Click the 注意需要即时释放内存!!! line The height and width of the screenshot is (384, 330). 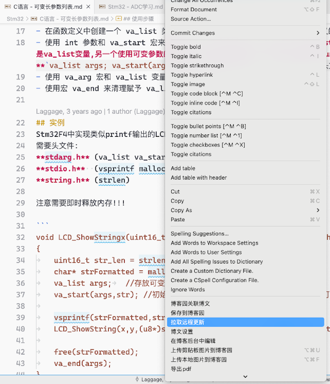[x=81, y=203]
